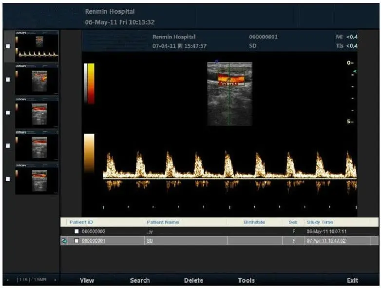Image resolution: width=381 pixels, height=288 pixels.
Task: Click the green depth focus marker arrow
Action: 355,72
